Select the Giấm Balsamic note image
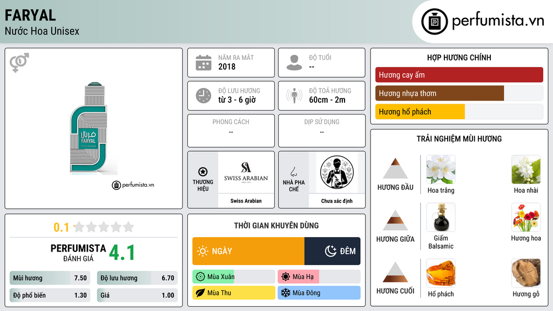The height and width of the screenshot is (311, 553). point(441,217)
